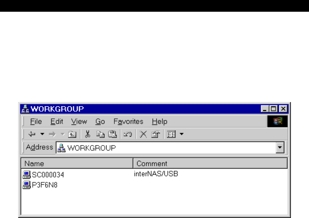Viewport: 309px width, 218px height.
Task: Select the SC000034 name text
Action: 48,175
